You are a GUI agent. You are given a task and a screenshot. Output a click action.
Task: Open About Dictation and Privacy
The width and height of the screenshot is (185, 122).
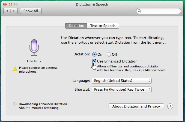click(136, 106)
